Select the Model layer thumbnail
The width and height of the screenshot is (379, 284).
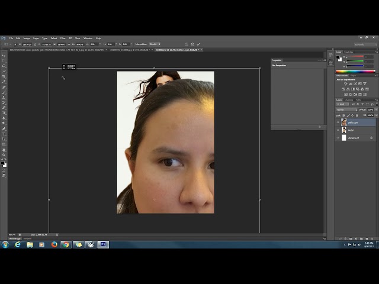pos(344,130)
